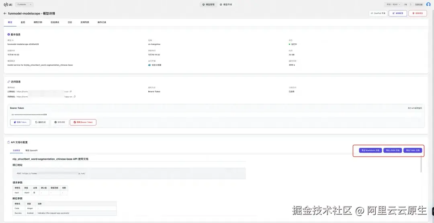The height and width of the screenshot is (223, 434).
Task: Click the red 删除模型 button
Action: [x=418, y=13]
